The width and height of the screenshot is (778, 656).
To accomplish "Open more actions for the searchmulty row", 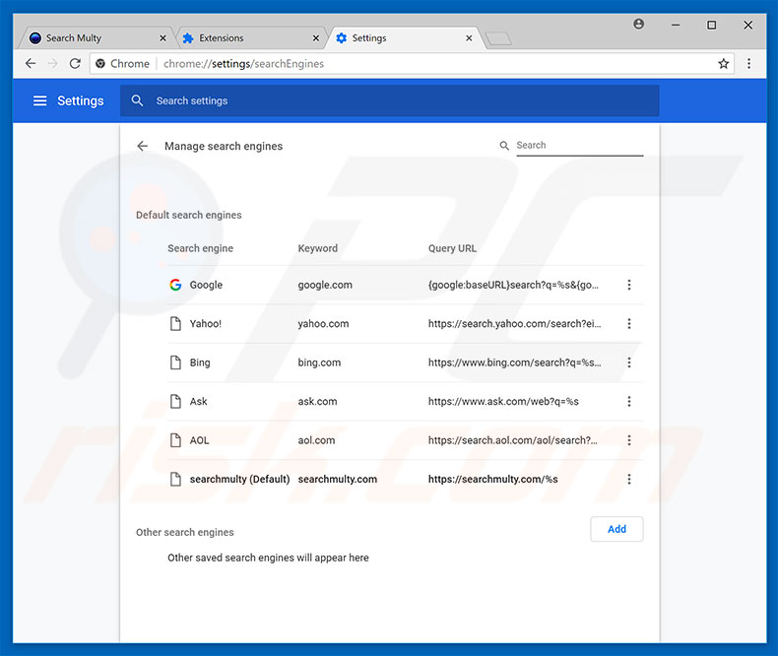I will point(628,479).
